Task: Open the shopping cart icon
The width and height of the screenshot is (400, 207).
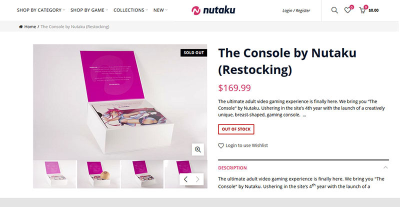Action: click(362, 10)
